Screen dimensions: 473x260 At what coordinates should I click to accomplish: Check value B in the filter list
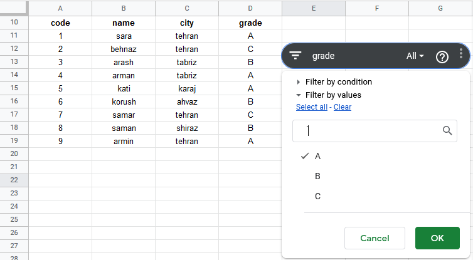click(x=317, y=176)
